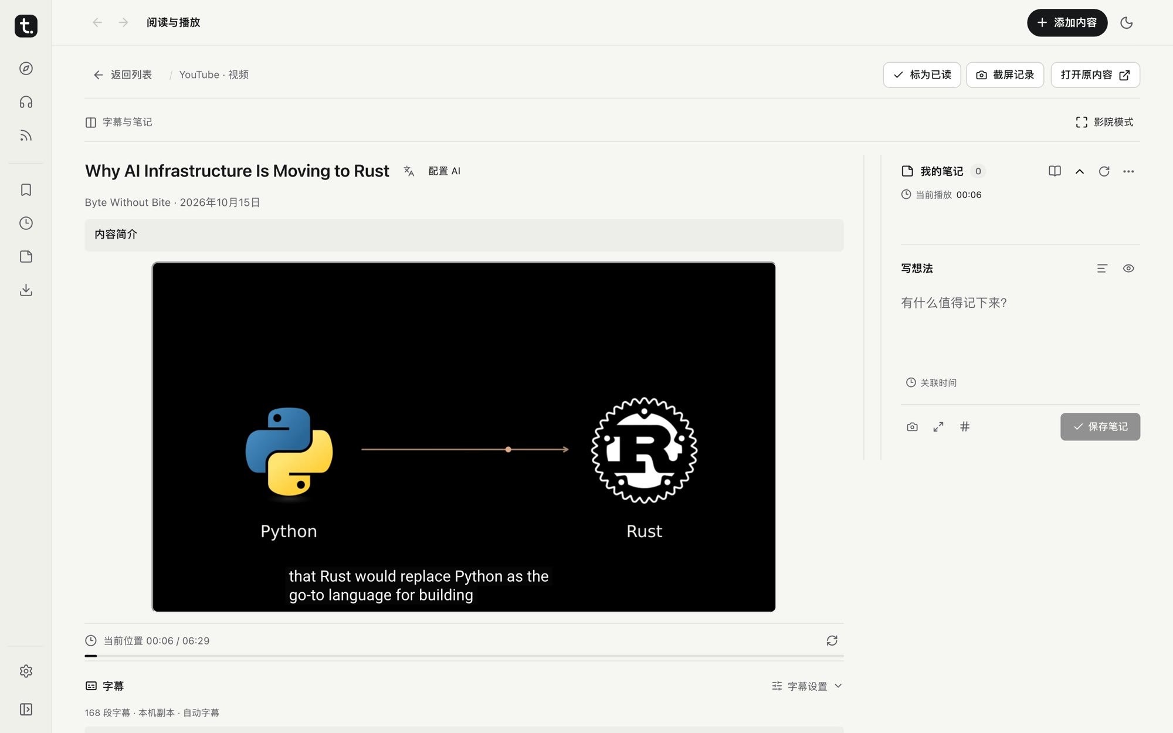Click the add content button
Viewport: 1173px width, 733px height.
pos(1067,23)
